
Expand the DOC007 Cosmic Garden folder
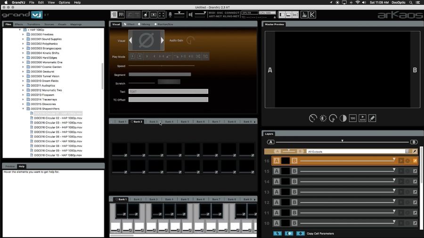23,67
